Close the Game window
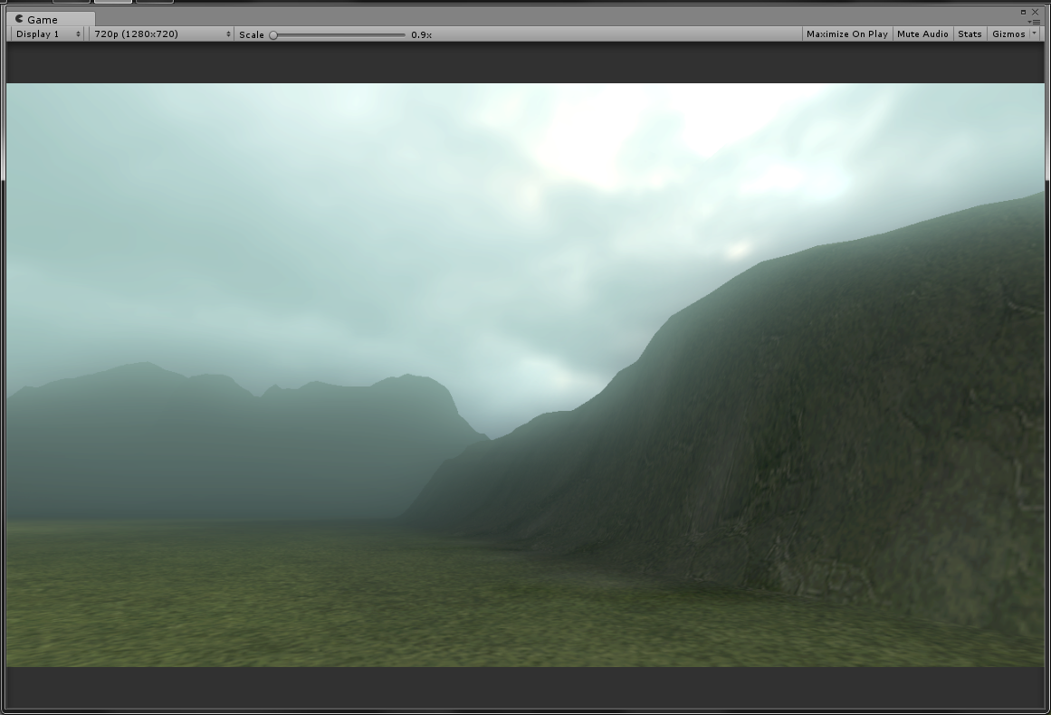This screenshot has width=1051, height=715. tap(1036, 12)
